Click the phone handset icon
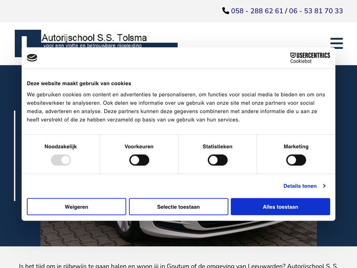This screenshot has width=357, height=268. (x=226, y=11)
